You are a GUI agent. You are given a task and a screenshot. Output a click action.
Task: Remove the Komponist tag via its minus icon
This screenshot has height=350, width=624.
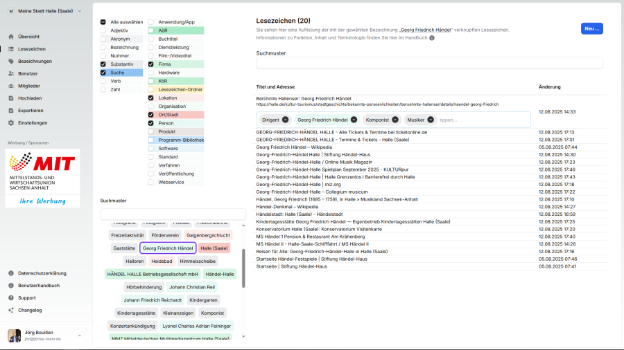pos(395,120)
